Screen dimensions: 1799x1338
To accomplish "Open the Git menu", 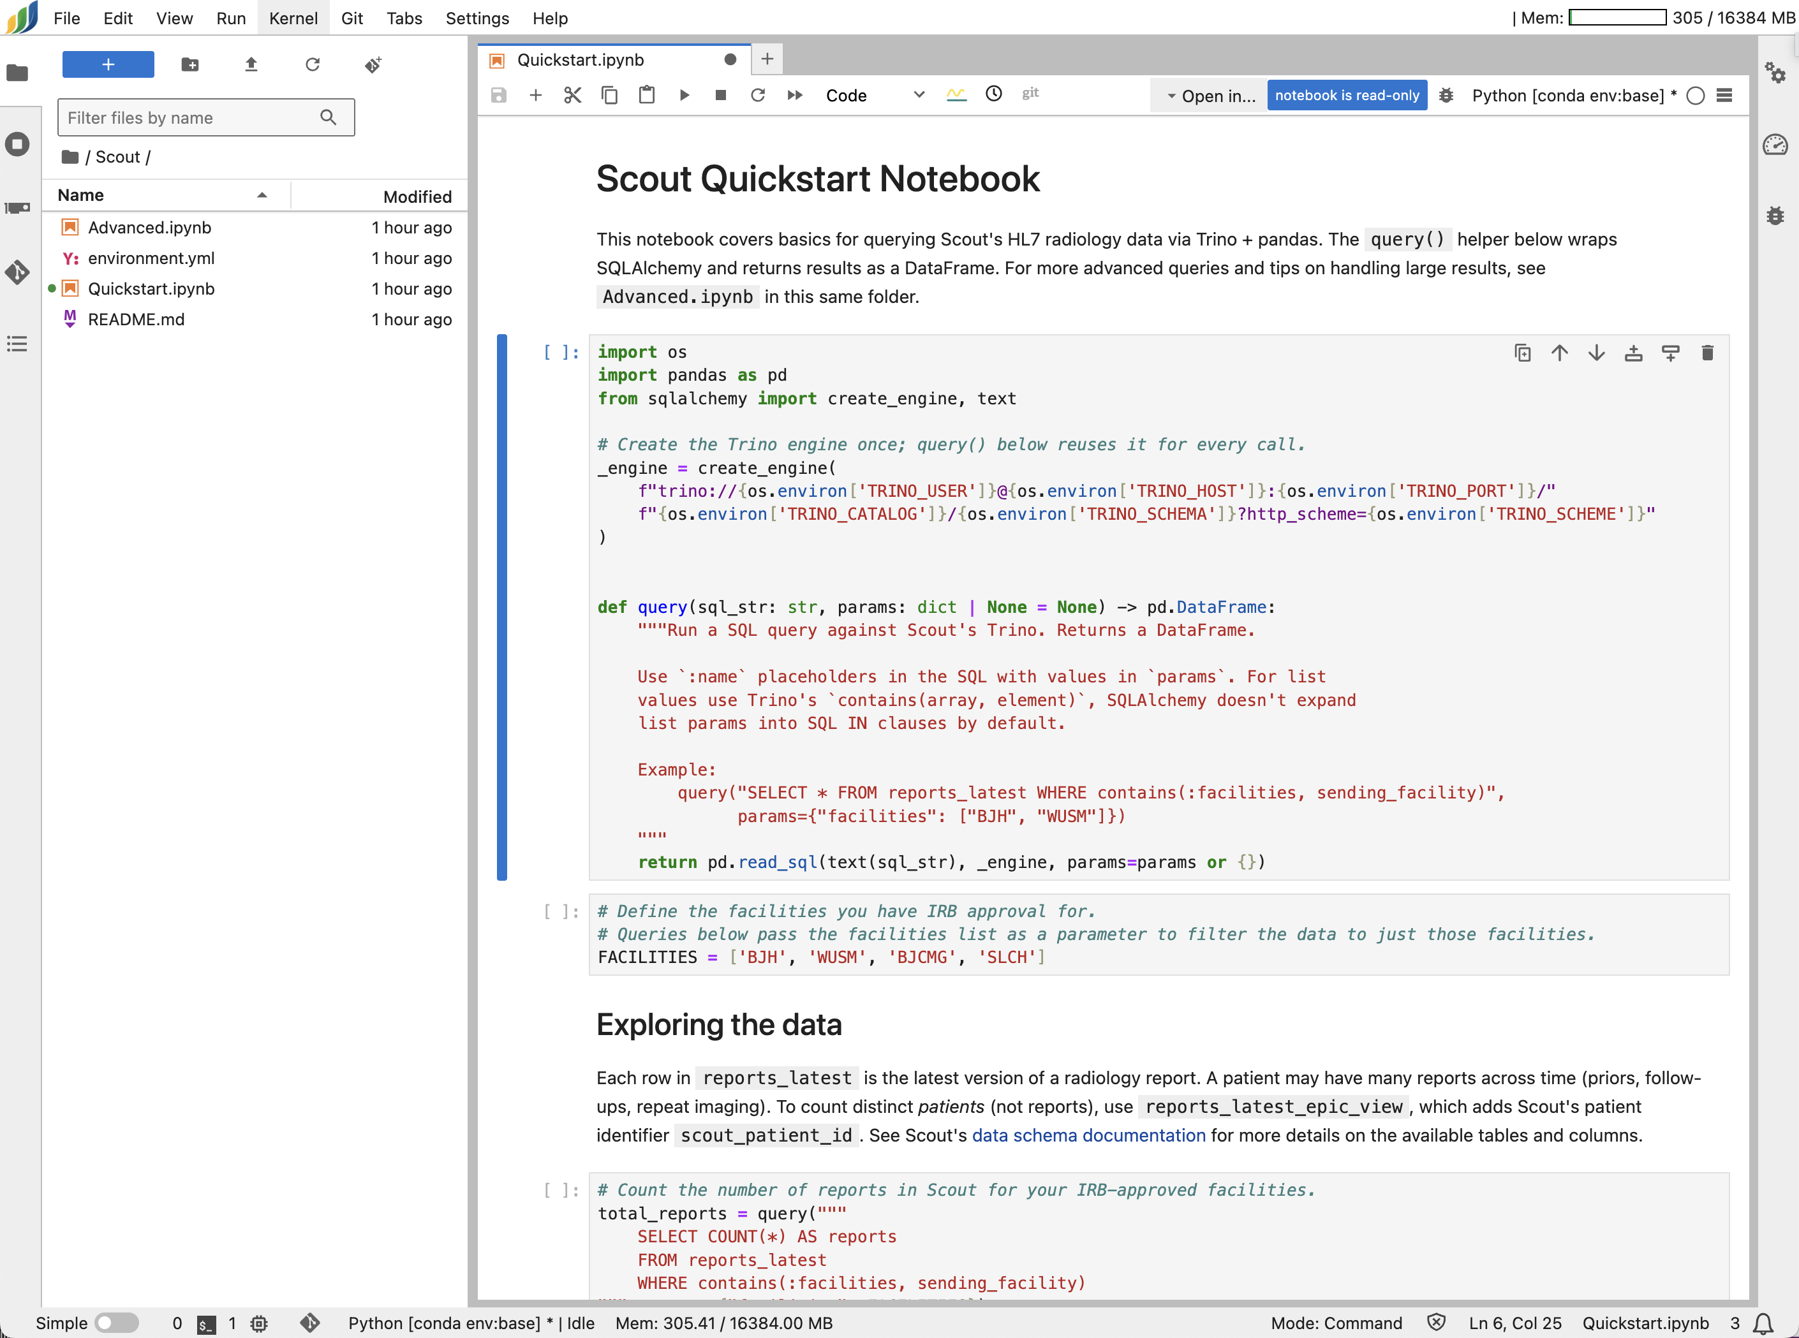I will (352, 18).
